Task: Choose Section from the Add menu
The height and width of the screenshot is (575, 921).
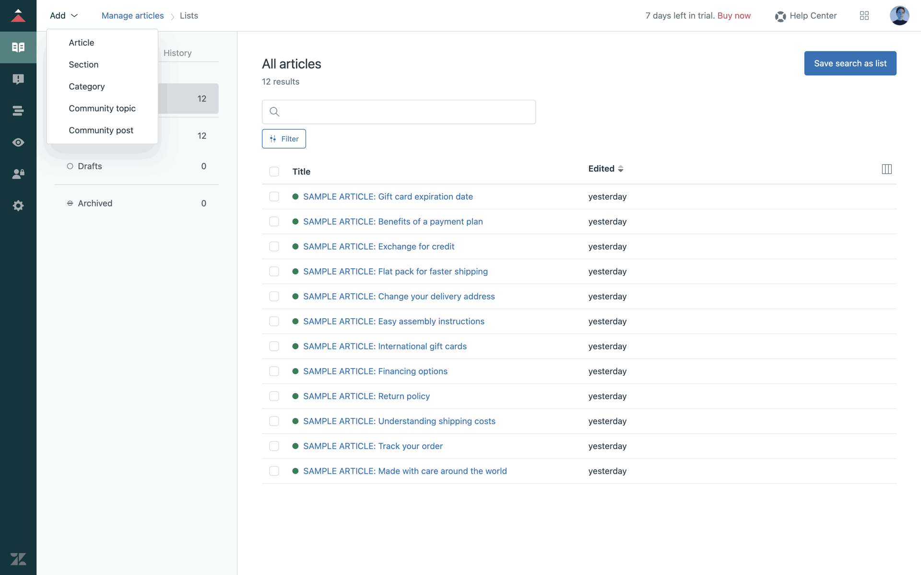Action: tap(102, 65)
